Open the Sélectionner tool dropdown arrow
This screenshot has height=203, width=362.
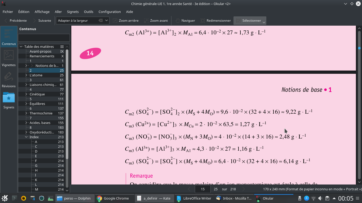(x=264, y=22)
